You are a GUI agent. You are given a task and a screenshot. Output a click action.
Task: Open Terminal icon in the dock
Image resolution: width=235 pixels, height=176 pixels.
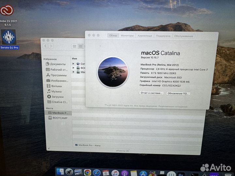tap(195, 174)
